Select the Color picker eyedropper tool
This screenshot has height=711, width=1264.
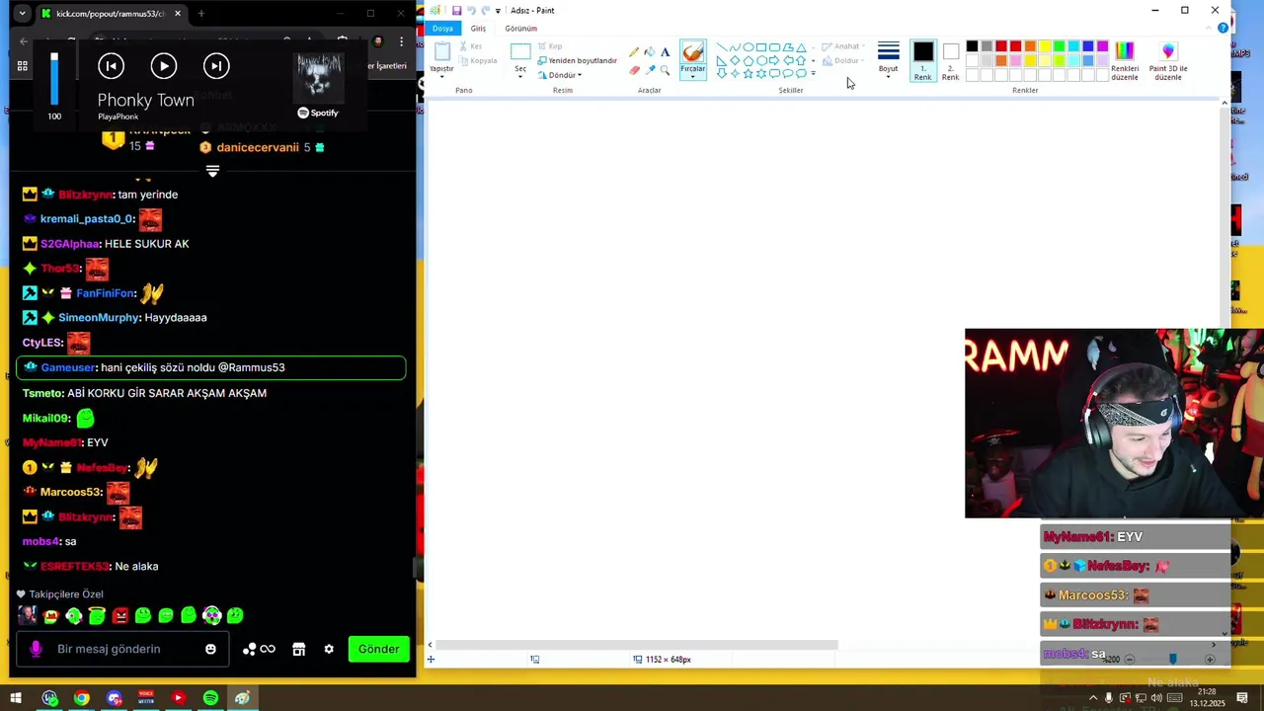649,70
